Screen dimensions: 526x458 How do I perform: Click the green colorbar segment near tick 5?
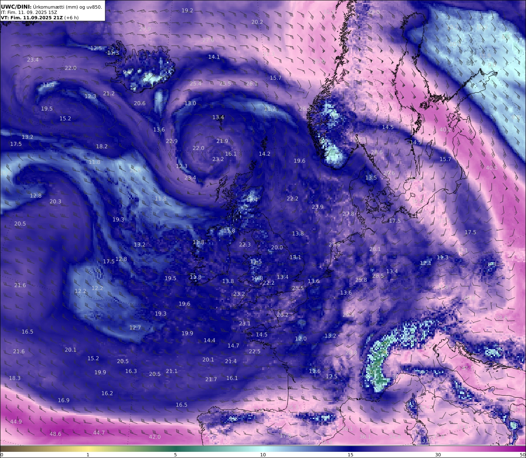pos(175,448)
